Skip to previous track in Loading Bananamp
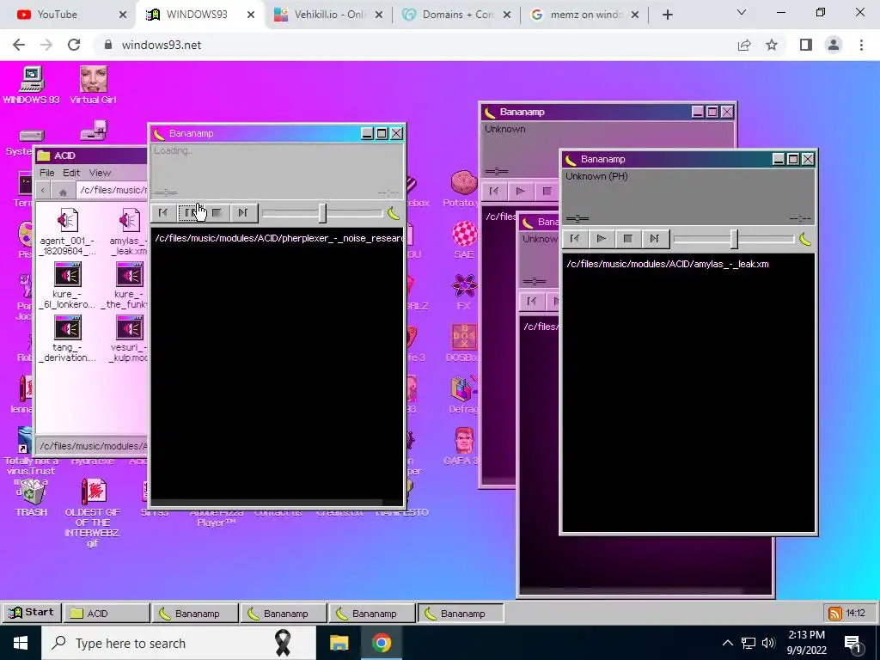Screen dimensions: 880x660 click(162, 213)
